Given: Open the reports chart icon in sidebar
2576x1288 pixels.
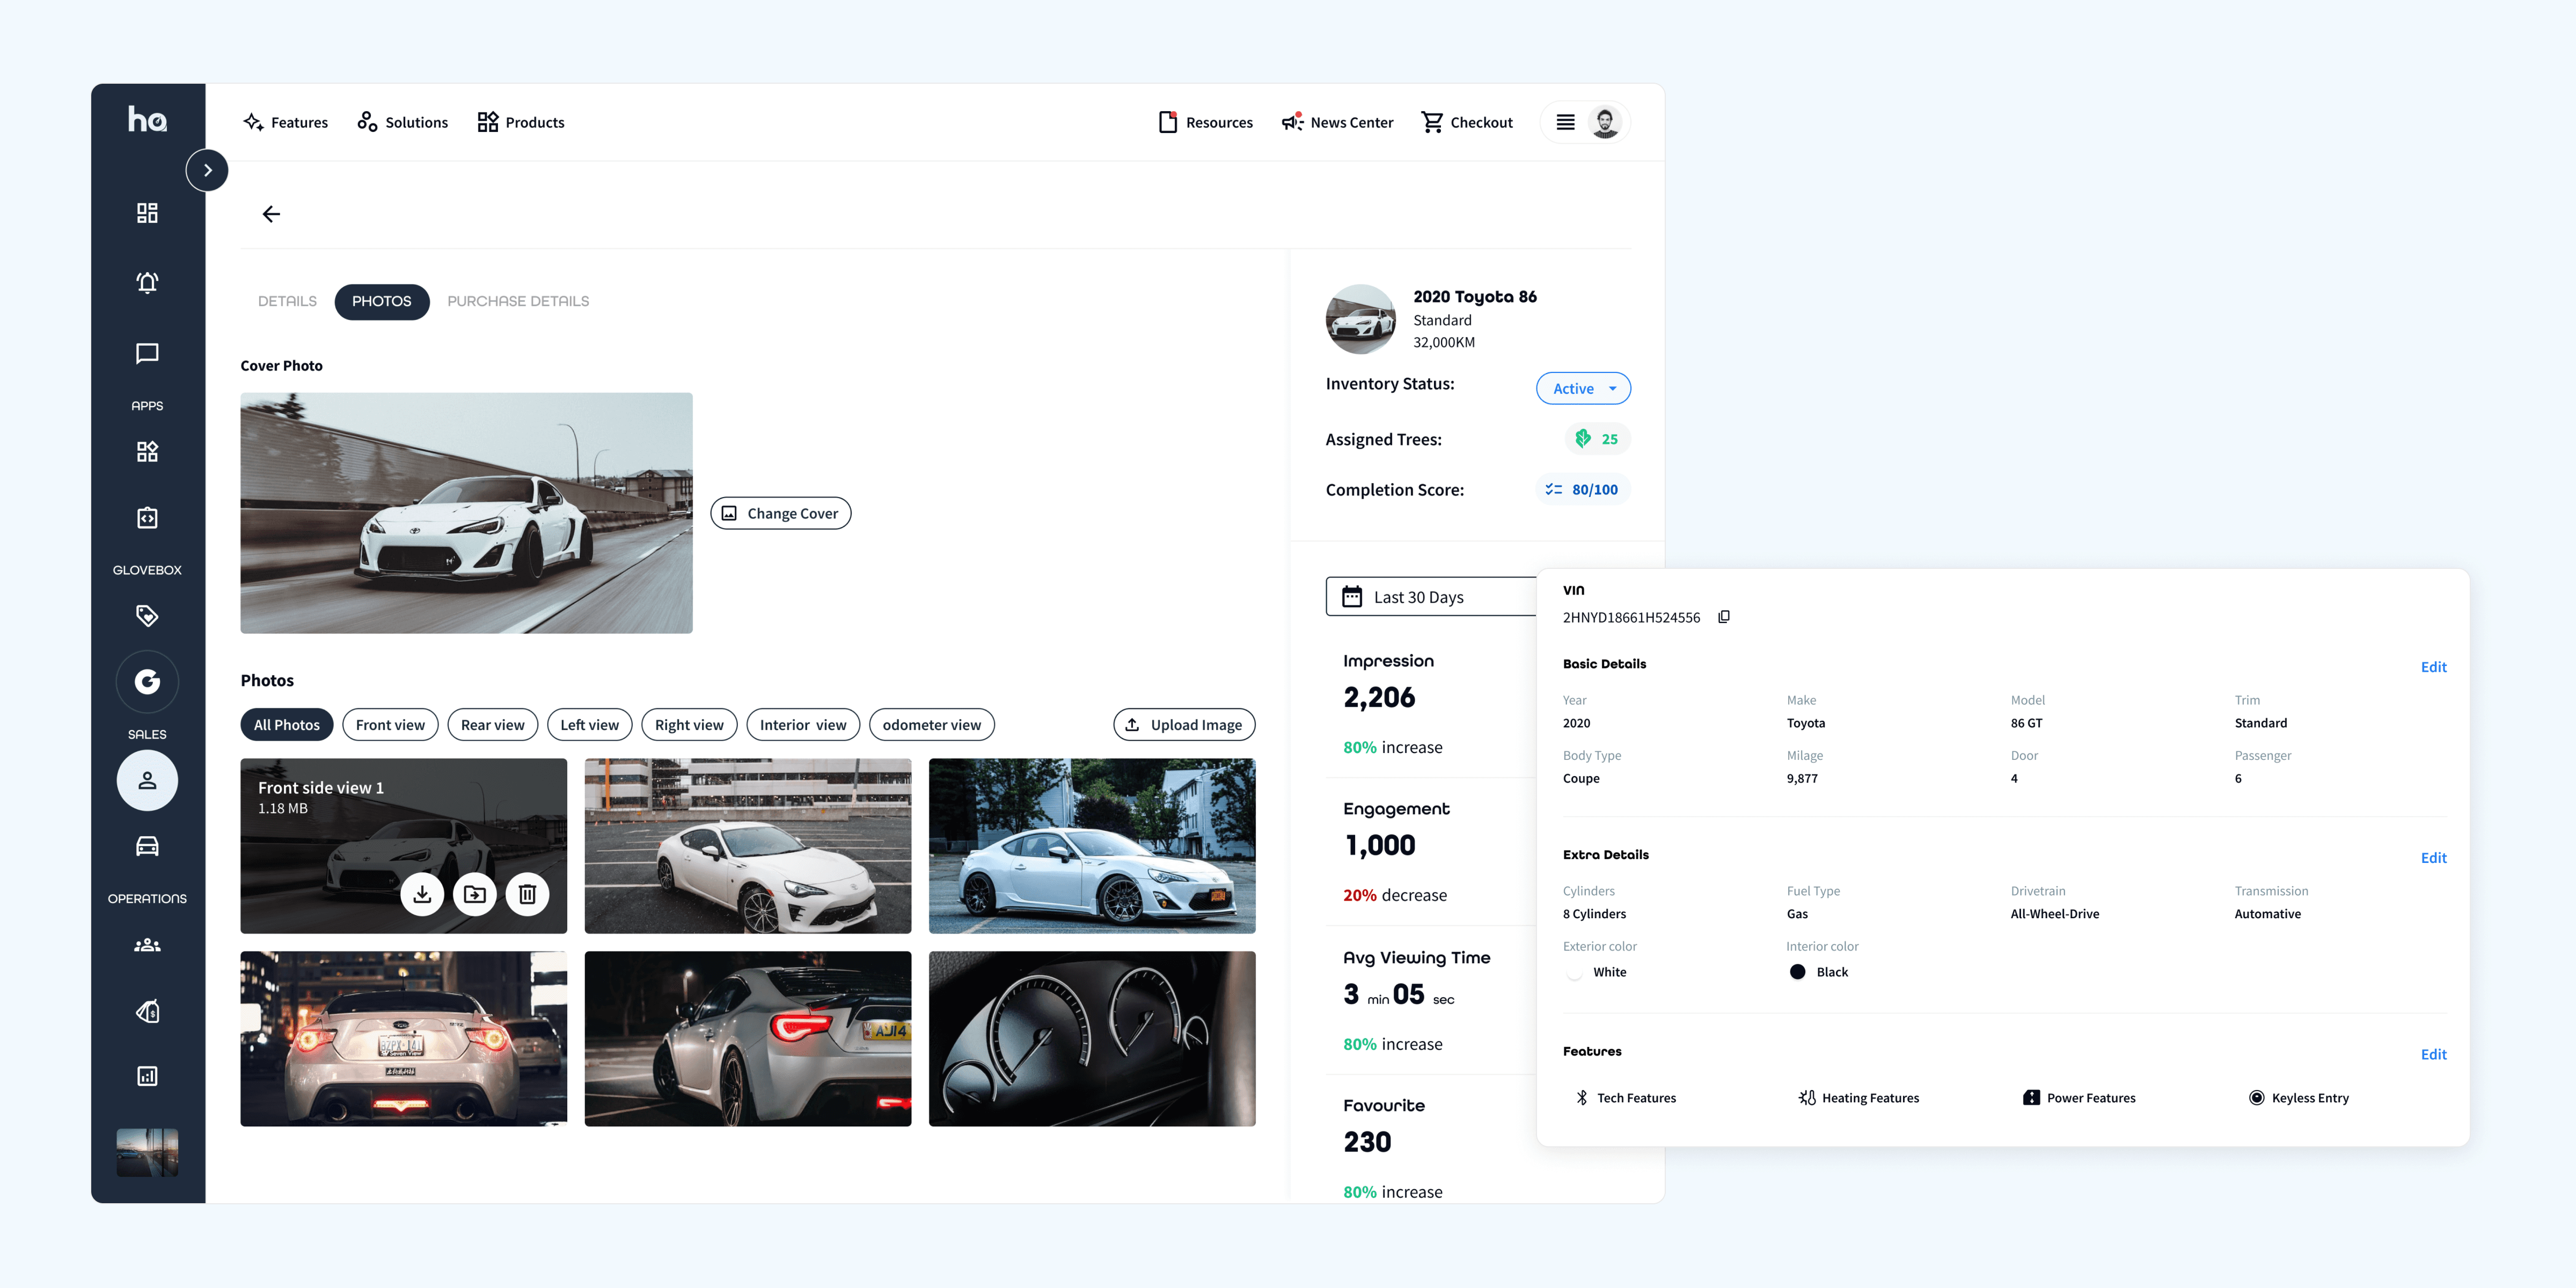Looking at the screenshot, I should 147,1076.
